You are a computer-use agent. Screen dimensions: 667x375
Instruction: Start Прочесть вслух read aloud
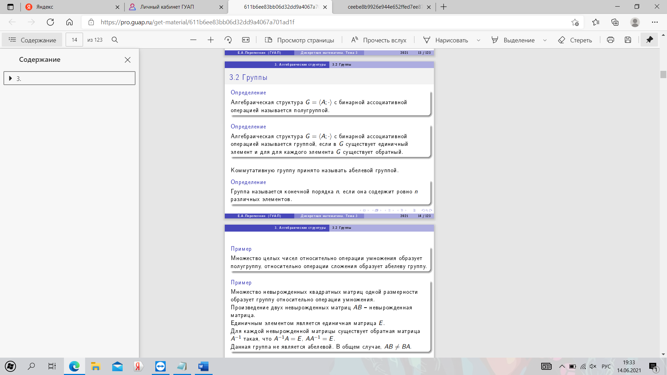pos(378,40)
